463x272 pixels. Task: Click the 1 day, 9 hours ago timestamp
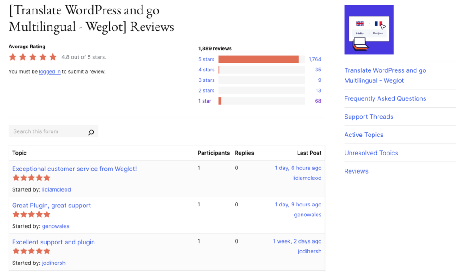(298, 205)
